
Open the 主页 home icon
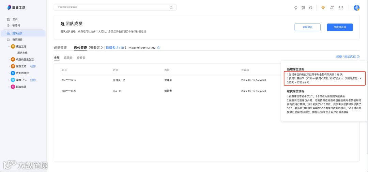pyautogui.click(x=9, y=19)
